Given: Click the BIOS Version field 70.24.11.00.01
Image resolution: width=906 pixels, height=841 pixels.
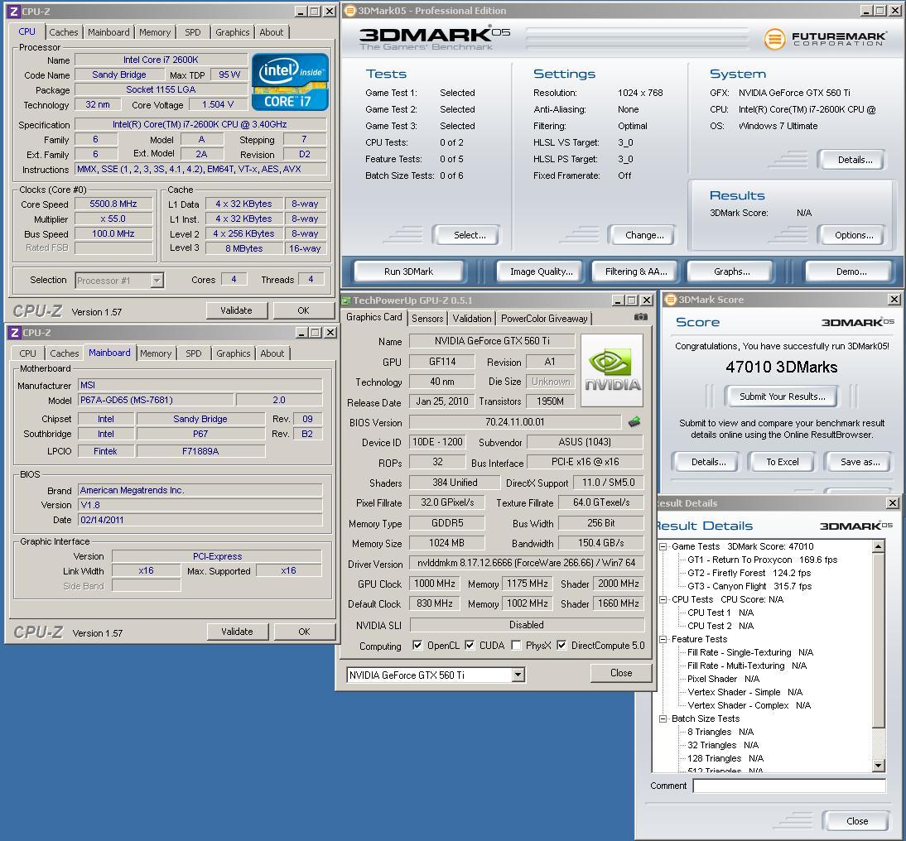Looking at the screenshot, I should (x=515, y=422).
